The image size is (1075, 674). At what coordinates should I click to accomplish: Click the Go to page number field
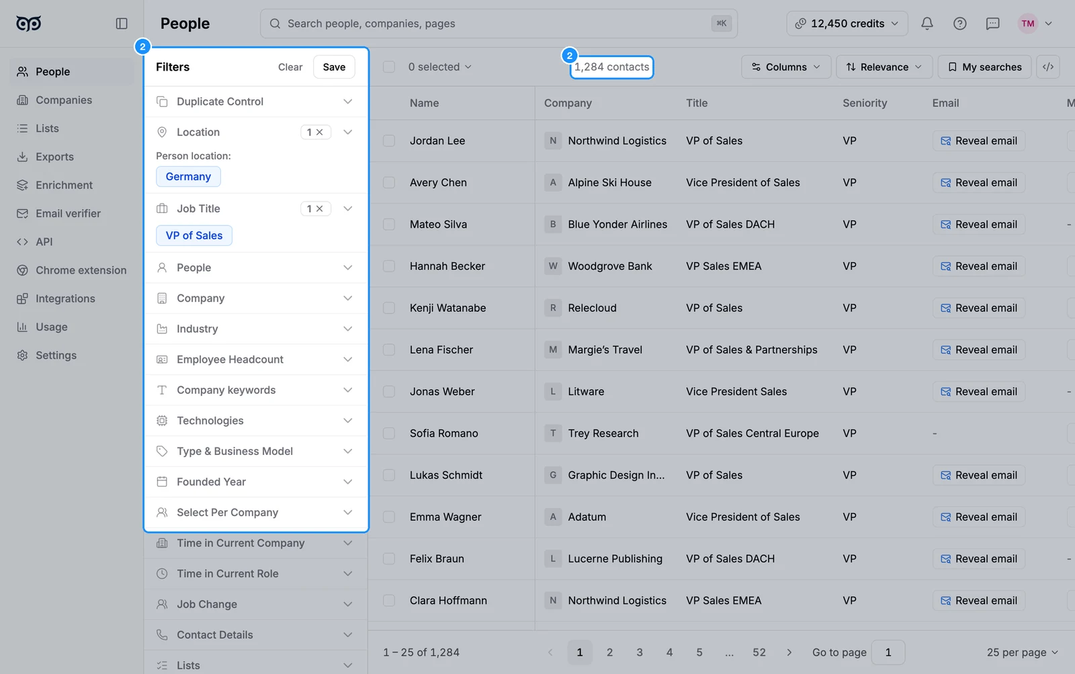[888, 652]
